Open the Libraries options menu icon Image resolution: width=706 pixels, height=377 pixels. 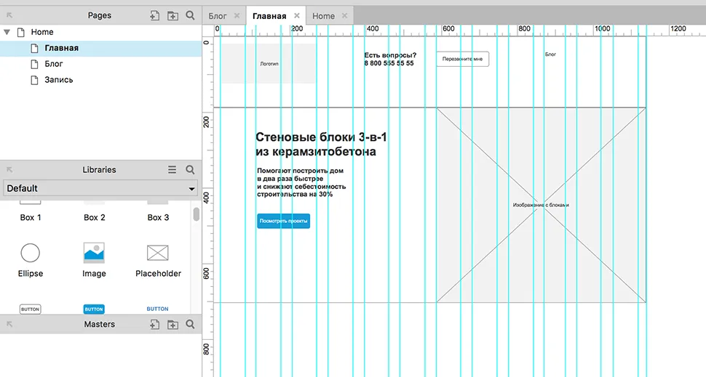[x=172, y=169]
